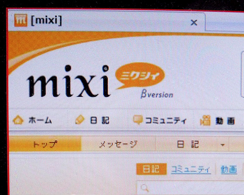Select the [mixi] browser tab
244x195 pixels.
coord(107,21)
